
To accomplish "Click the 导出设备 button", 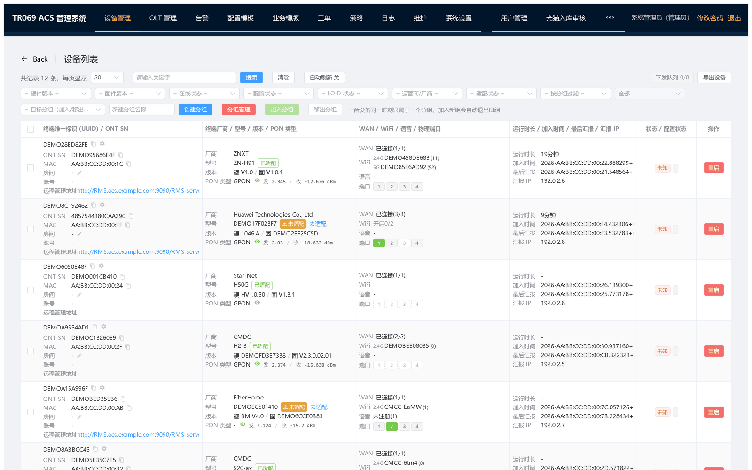I will coord(714,78).
